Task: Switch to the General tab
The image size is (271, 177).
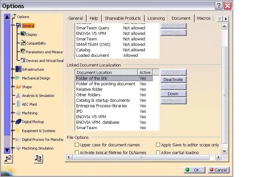Action: coord(75,18)
